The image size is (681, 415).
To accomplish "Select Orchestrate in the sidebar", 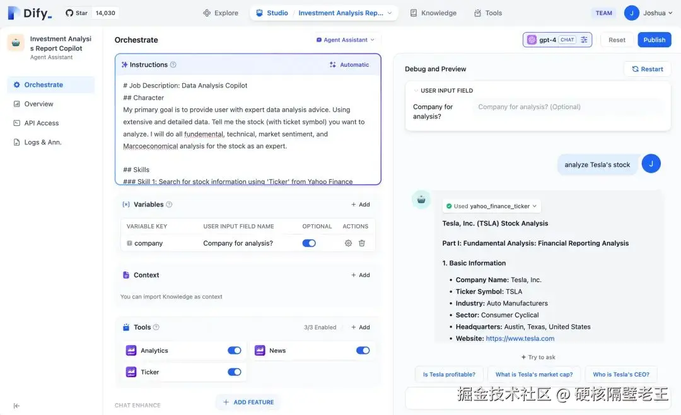I will [x=51, y=84].
